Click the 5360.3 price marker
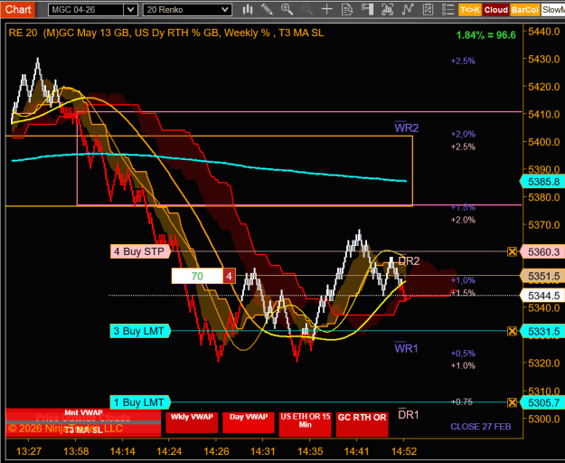 tap(542, 251)
